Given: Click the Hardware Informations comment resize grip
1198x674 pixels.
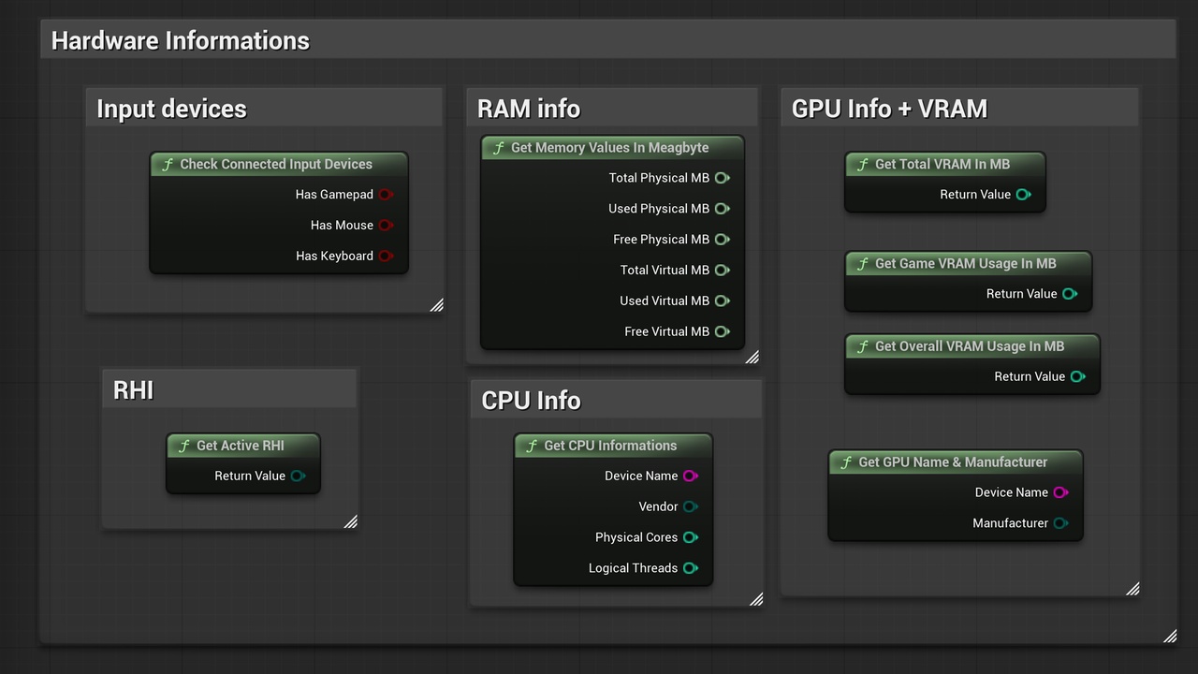Looking at the screenshot, I should point(1170,637).
